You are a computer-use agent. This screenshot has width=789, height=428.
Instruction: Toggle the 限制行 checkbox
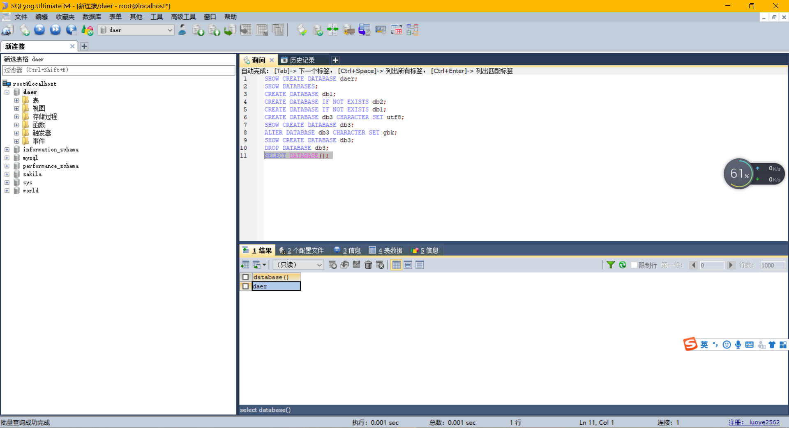click(x=634, y=265)
